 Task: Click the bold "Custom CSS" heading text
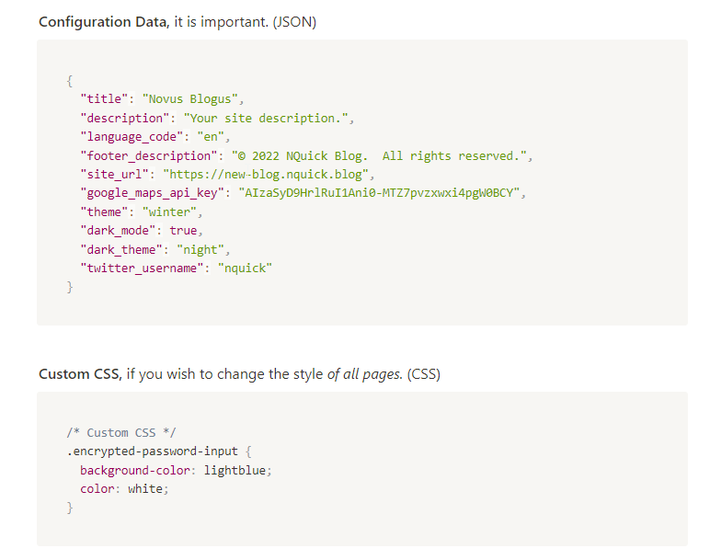78,374
